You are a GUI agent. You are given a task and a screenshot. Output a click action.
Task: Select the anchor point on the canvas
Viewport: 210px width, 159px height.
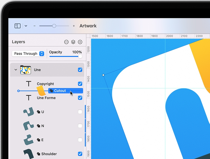click(103, 75)
